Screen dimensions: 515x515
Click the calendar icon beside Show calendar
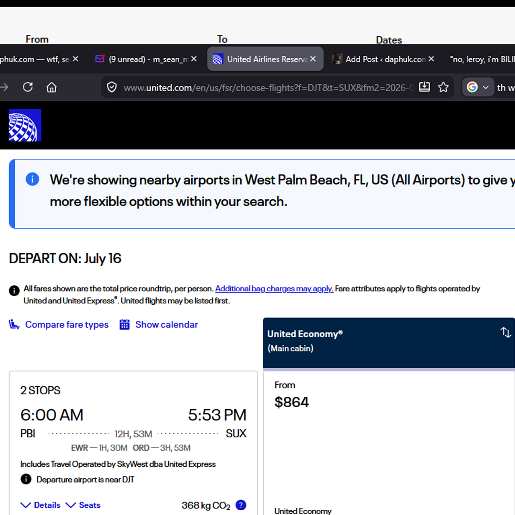124,324
